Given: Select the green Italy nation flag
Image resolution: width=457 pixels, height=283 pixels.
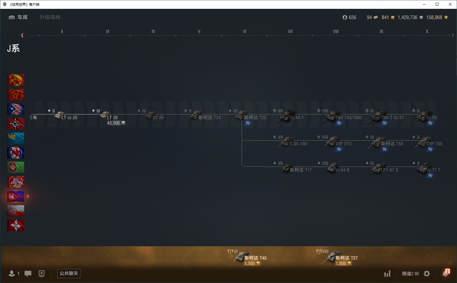Looking at the screenshot, I should [16, 167].
